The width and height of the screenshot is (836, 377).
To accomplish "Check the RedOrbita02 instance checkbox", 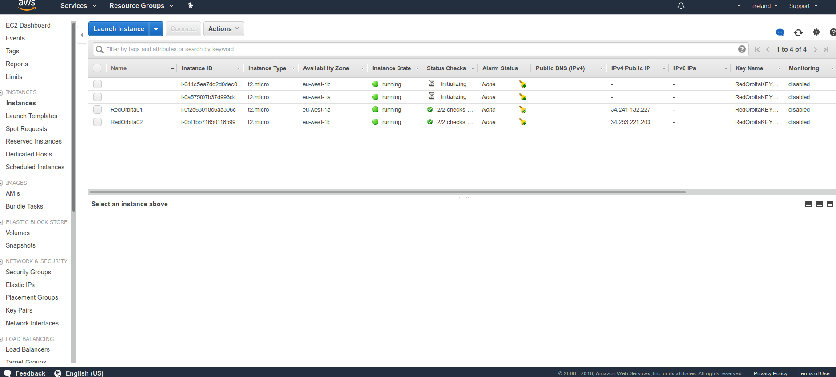I will pyautogui.click(x=98, y=122).
